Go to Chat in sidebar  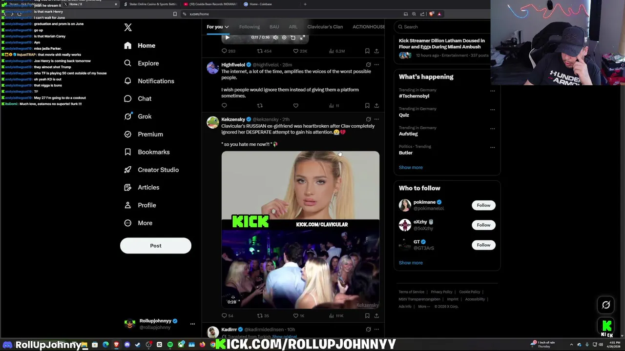[x=138, y=98]
